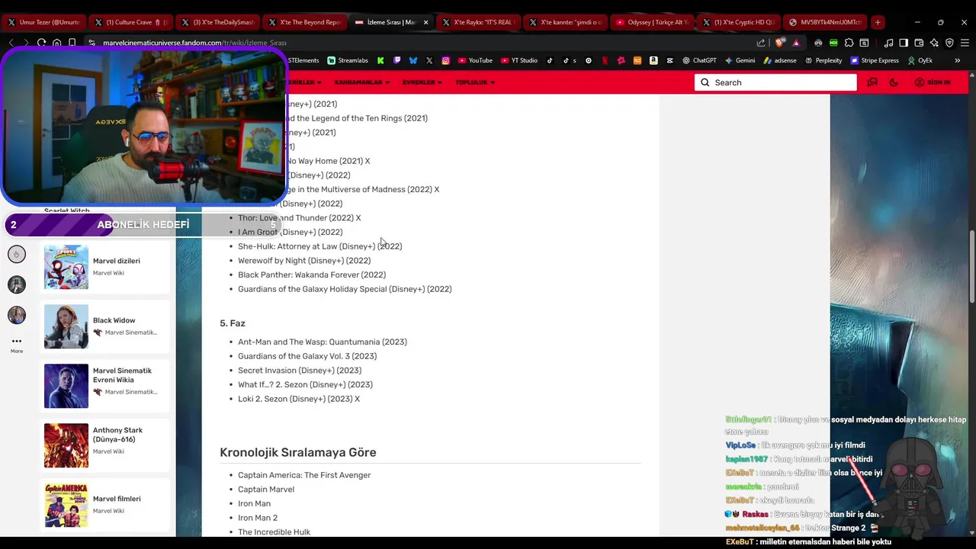The height and width of the screenshot is (549, 976).
Task: Expand the KAHRAMANLAR menu
Action: click(362, 82)
